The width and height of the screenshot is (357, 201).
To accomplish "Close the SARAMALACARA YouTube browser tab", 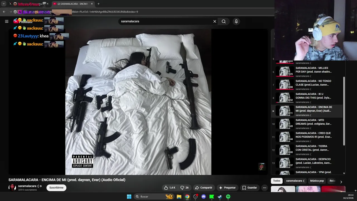I will 92,4.
